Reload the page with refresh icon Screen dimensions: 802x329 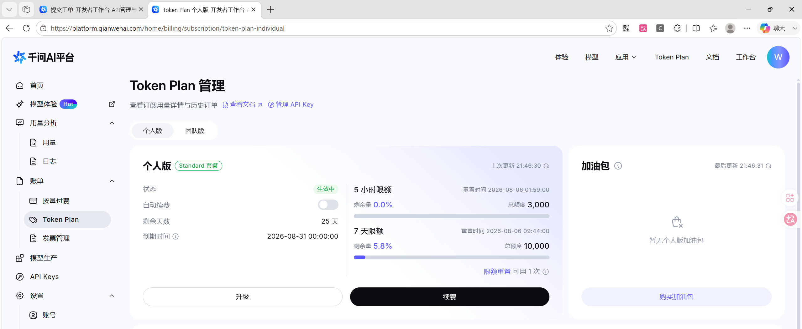26,28
